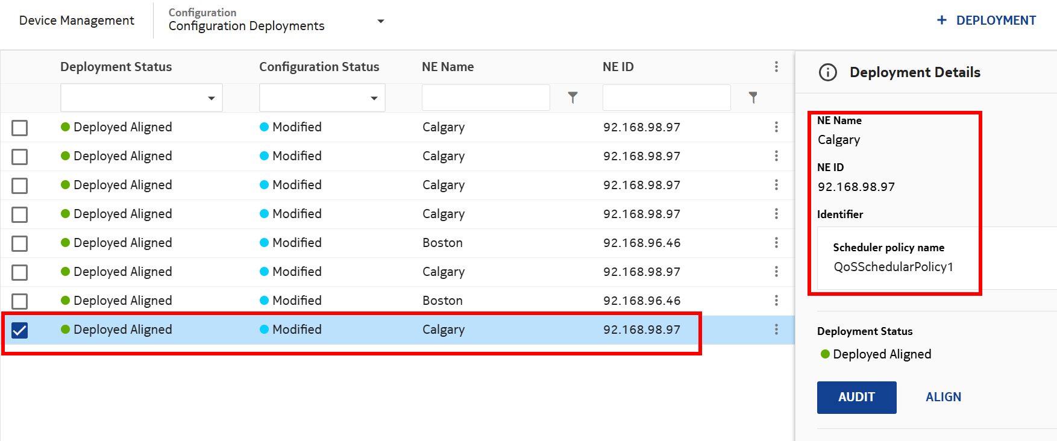This screenshot has height=441, width=1057.
Task: Uncheck the selected Calgary row checkbox
Action: click(x=20, y=330)
